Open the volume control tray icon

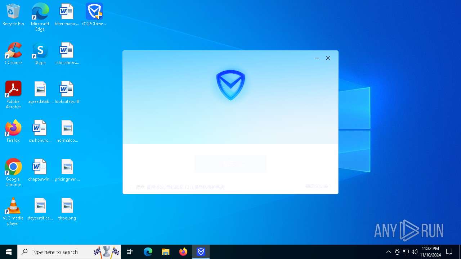coord(415,252)
